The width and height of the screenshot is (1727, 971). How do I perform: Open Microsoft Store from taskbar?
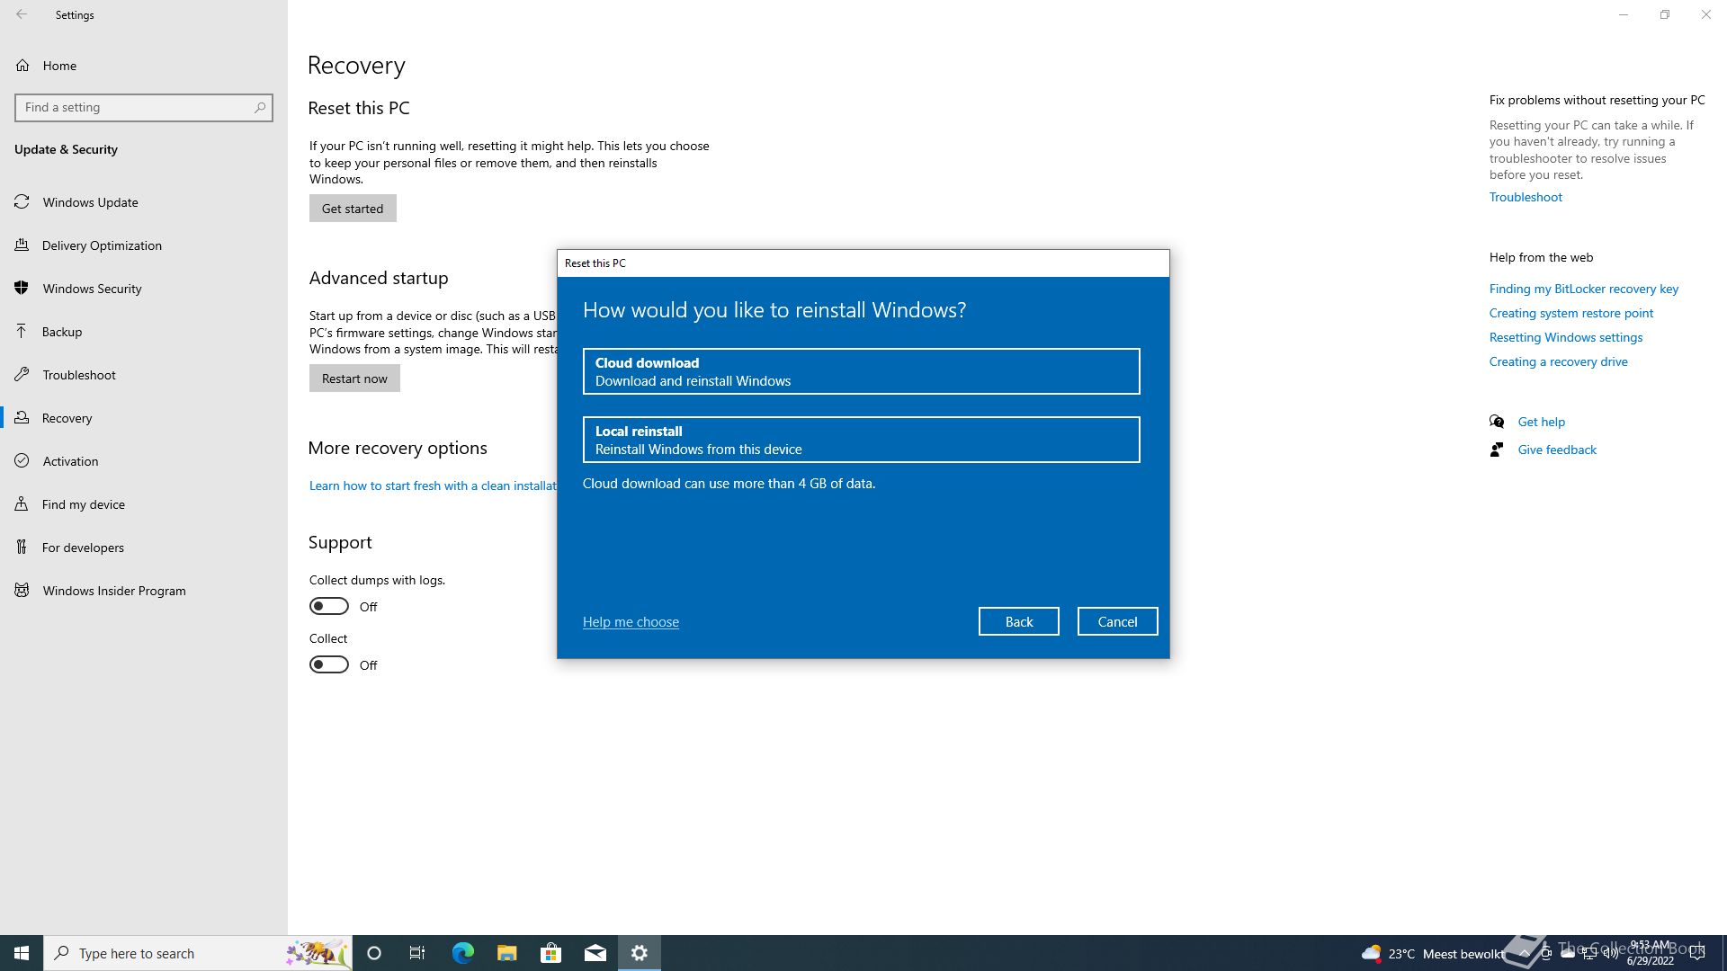[550, 953]
